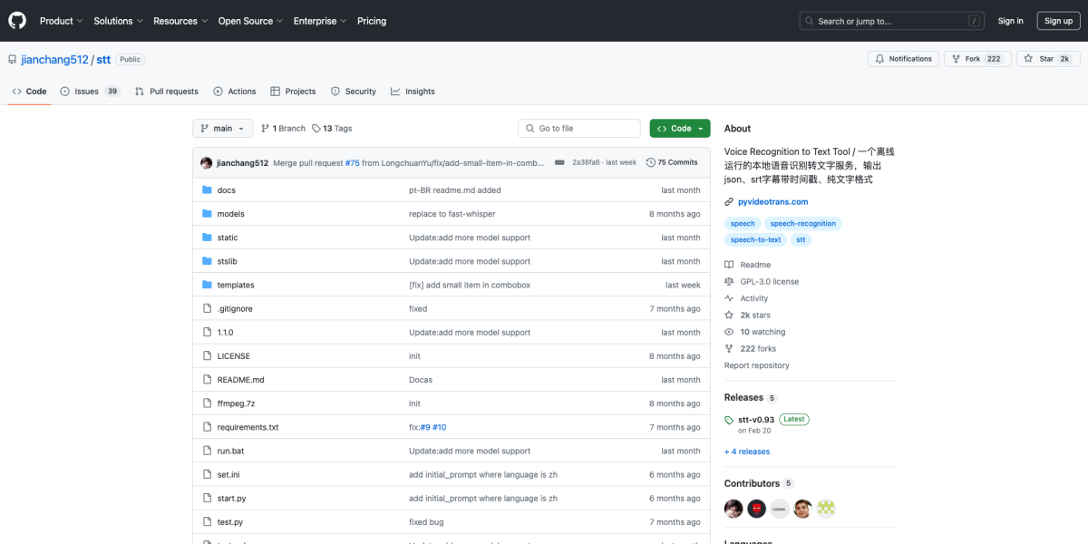
Task: Expand the green Code dropdown
Action: pos(679,129)
